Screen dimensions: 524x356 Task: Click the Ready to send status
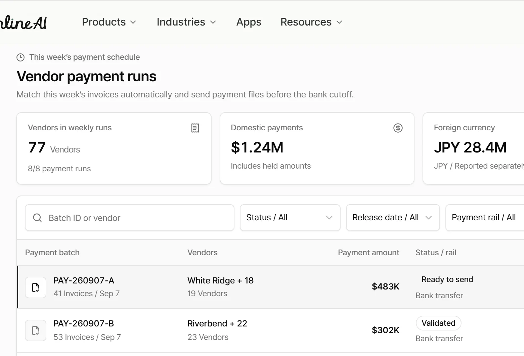tap(447, 279)
